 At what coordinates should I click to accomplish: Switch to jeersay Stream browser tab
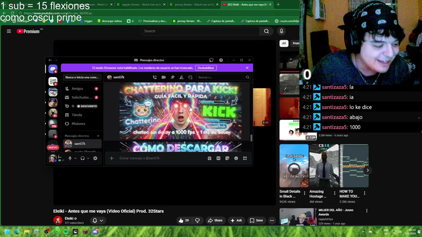click(x=194, y=5)
